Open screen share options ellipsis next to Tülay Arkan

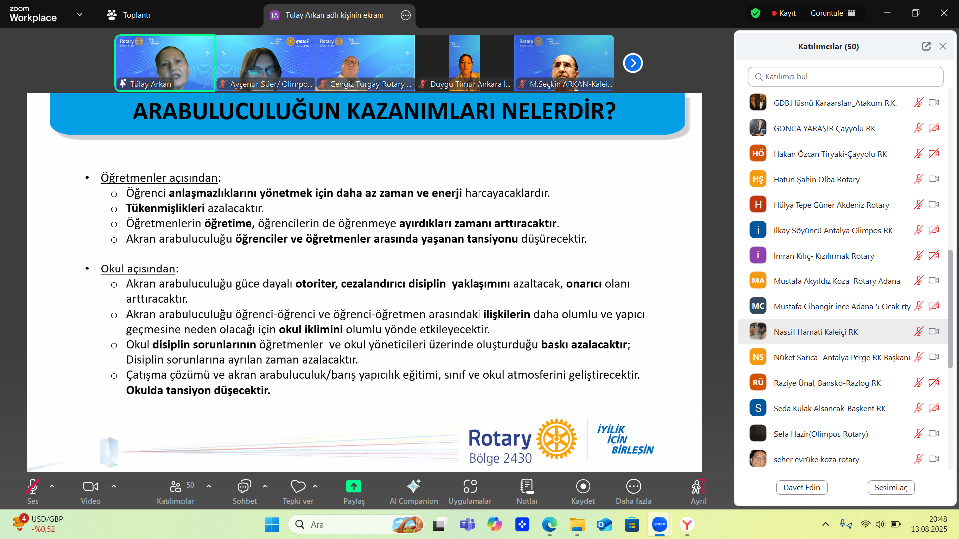(x=406, y=15)
